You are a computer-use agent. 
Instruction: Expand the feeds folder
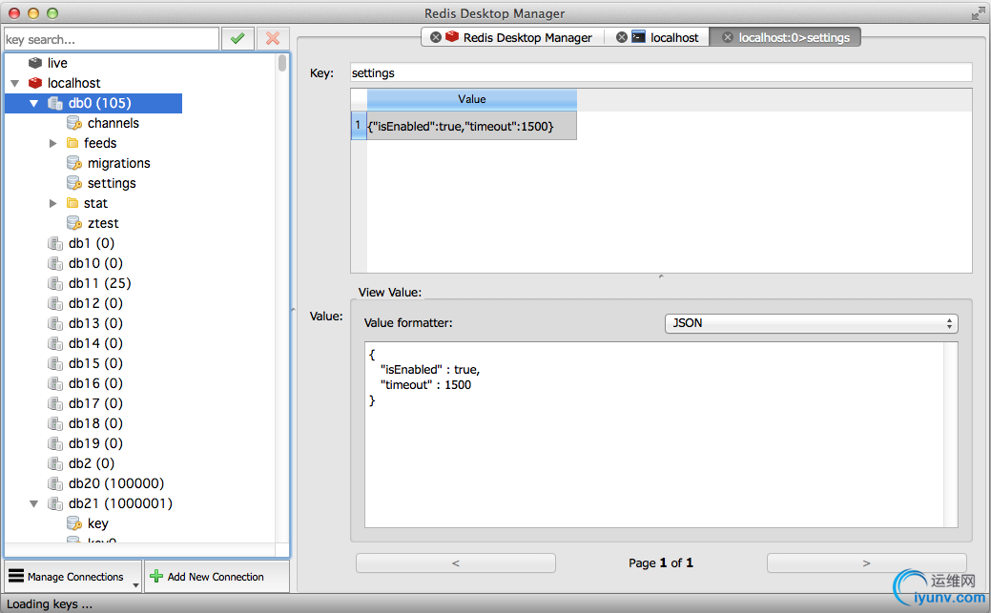coord(53,143)
